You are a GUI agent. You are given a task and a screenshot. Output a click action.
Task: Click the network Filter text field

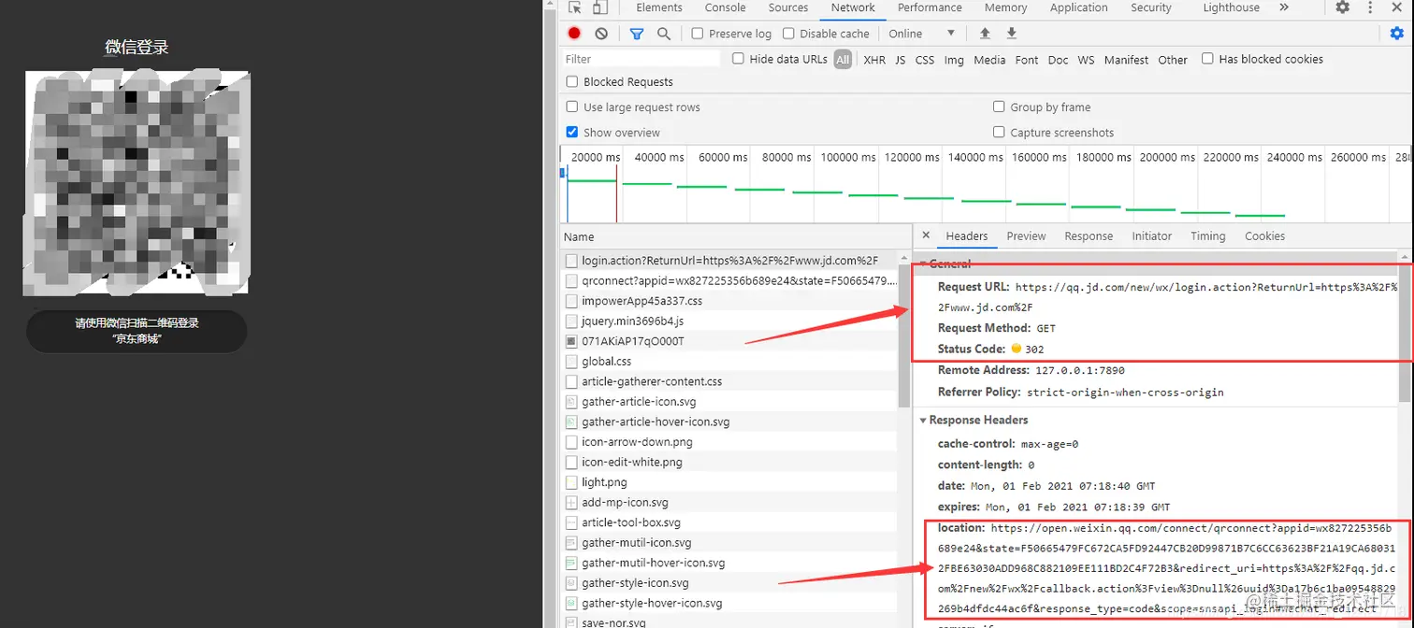(642, 59)
